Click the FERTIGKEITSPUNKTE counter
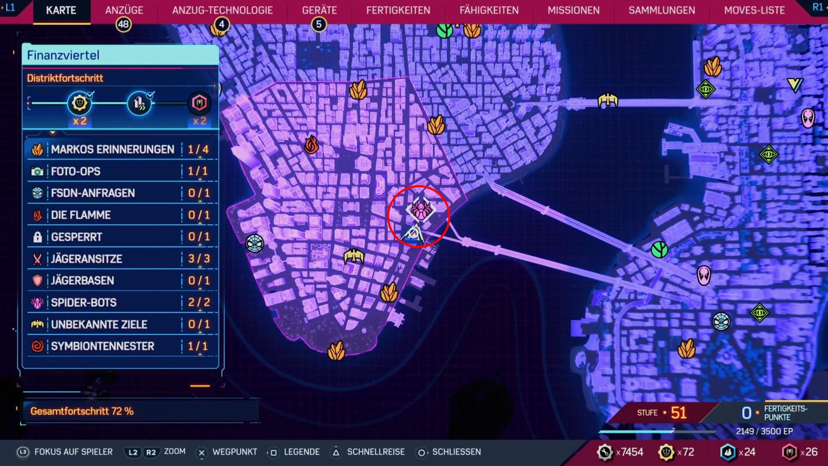The height and width of the screenshot is (466, 828). pyautogui.click(x=774, y=413)
